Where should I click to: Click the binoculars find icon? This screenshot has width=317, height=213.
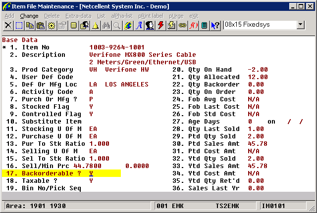click(106, 25)
